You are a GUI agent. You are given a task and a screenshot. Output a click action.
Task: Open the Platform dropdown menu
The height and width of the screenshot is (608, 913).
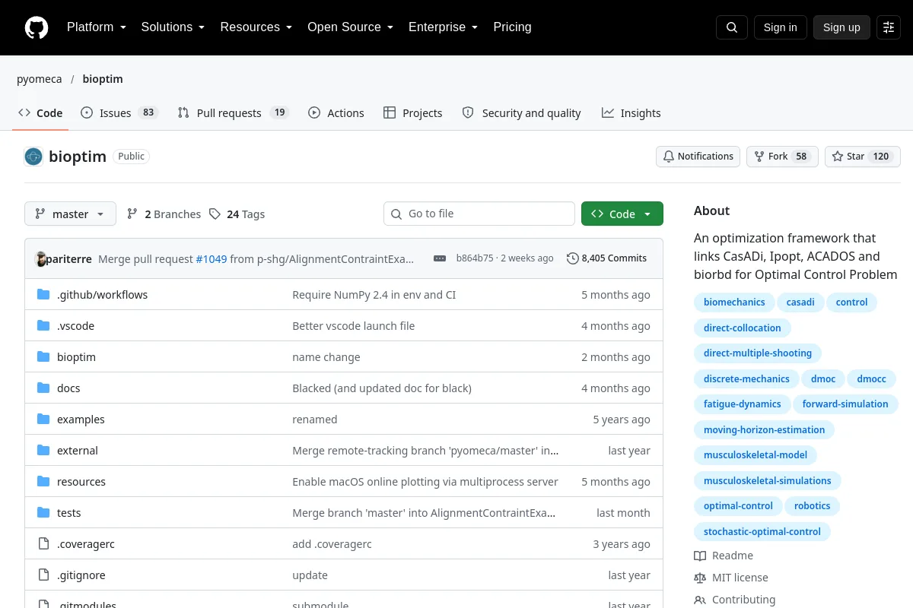[x=96, y=27]
